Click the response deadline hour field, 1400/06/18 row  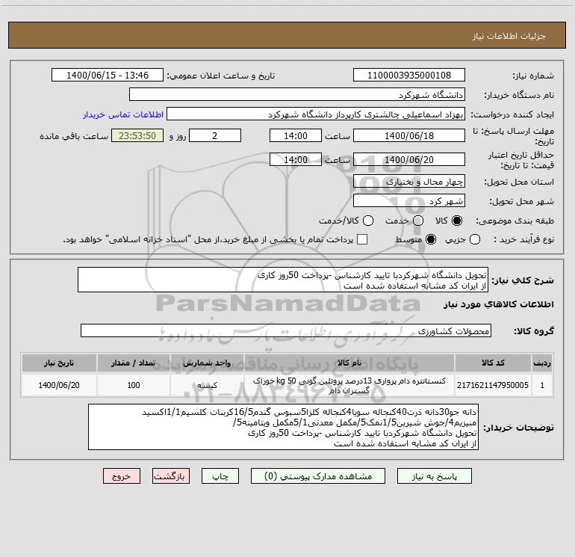click(296, 135)
